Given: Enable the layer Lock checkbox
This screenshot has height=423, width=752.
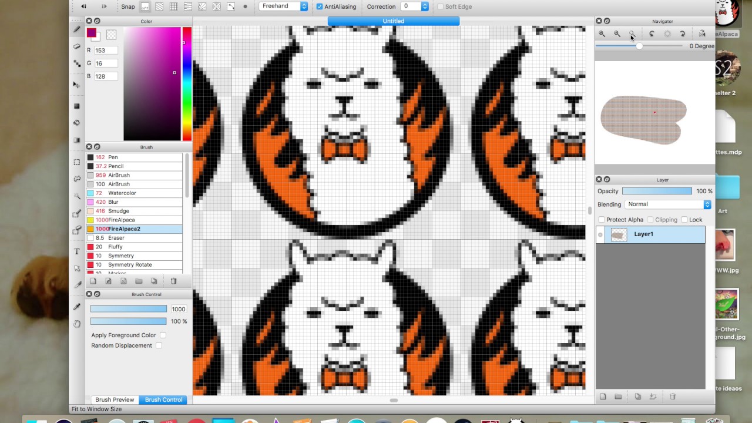Looking at the screenshot, I should [684, 220].
